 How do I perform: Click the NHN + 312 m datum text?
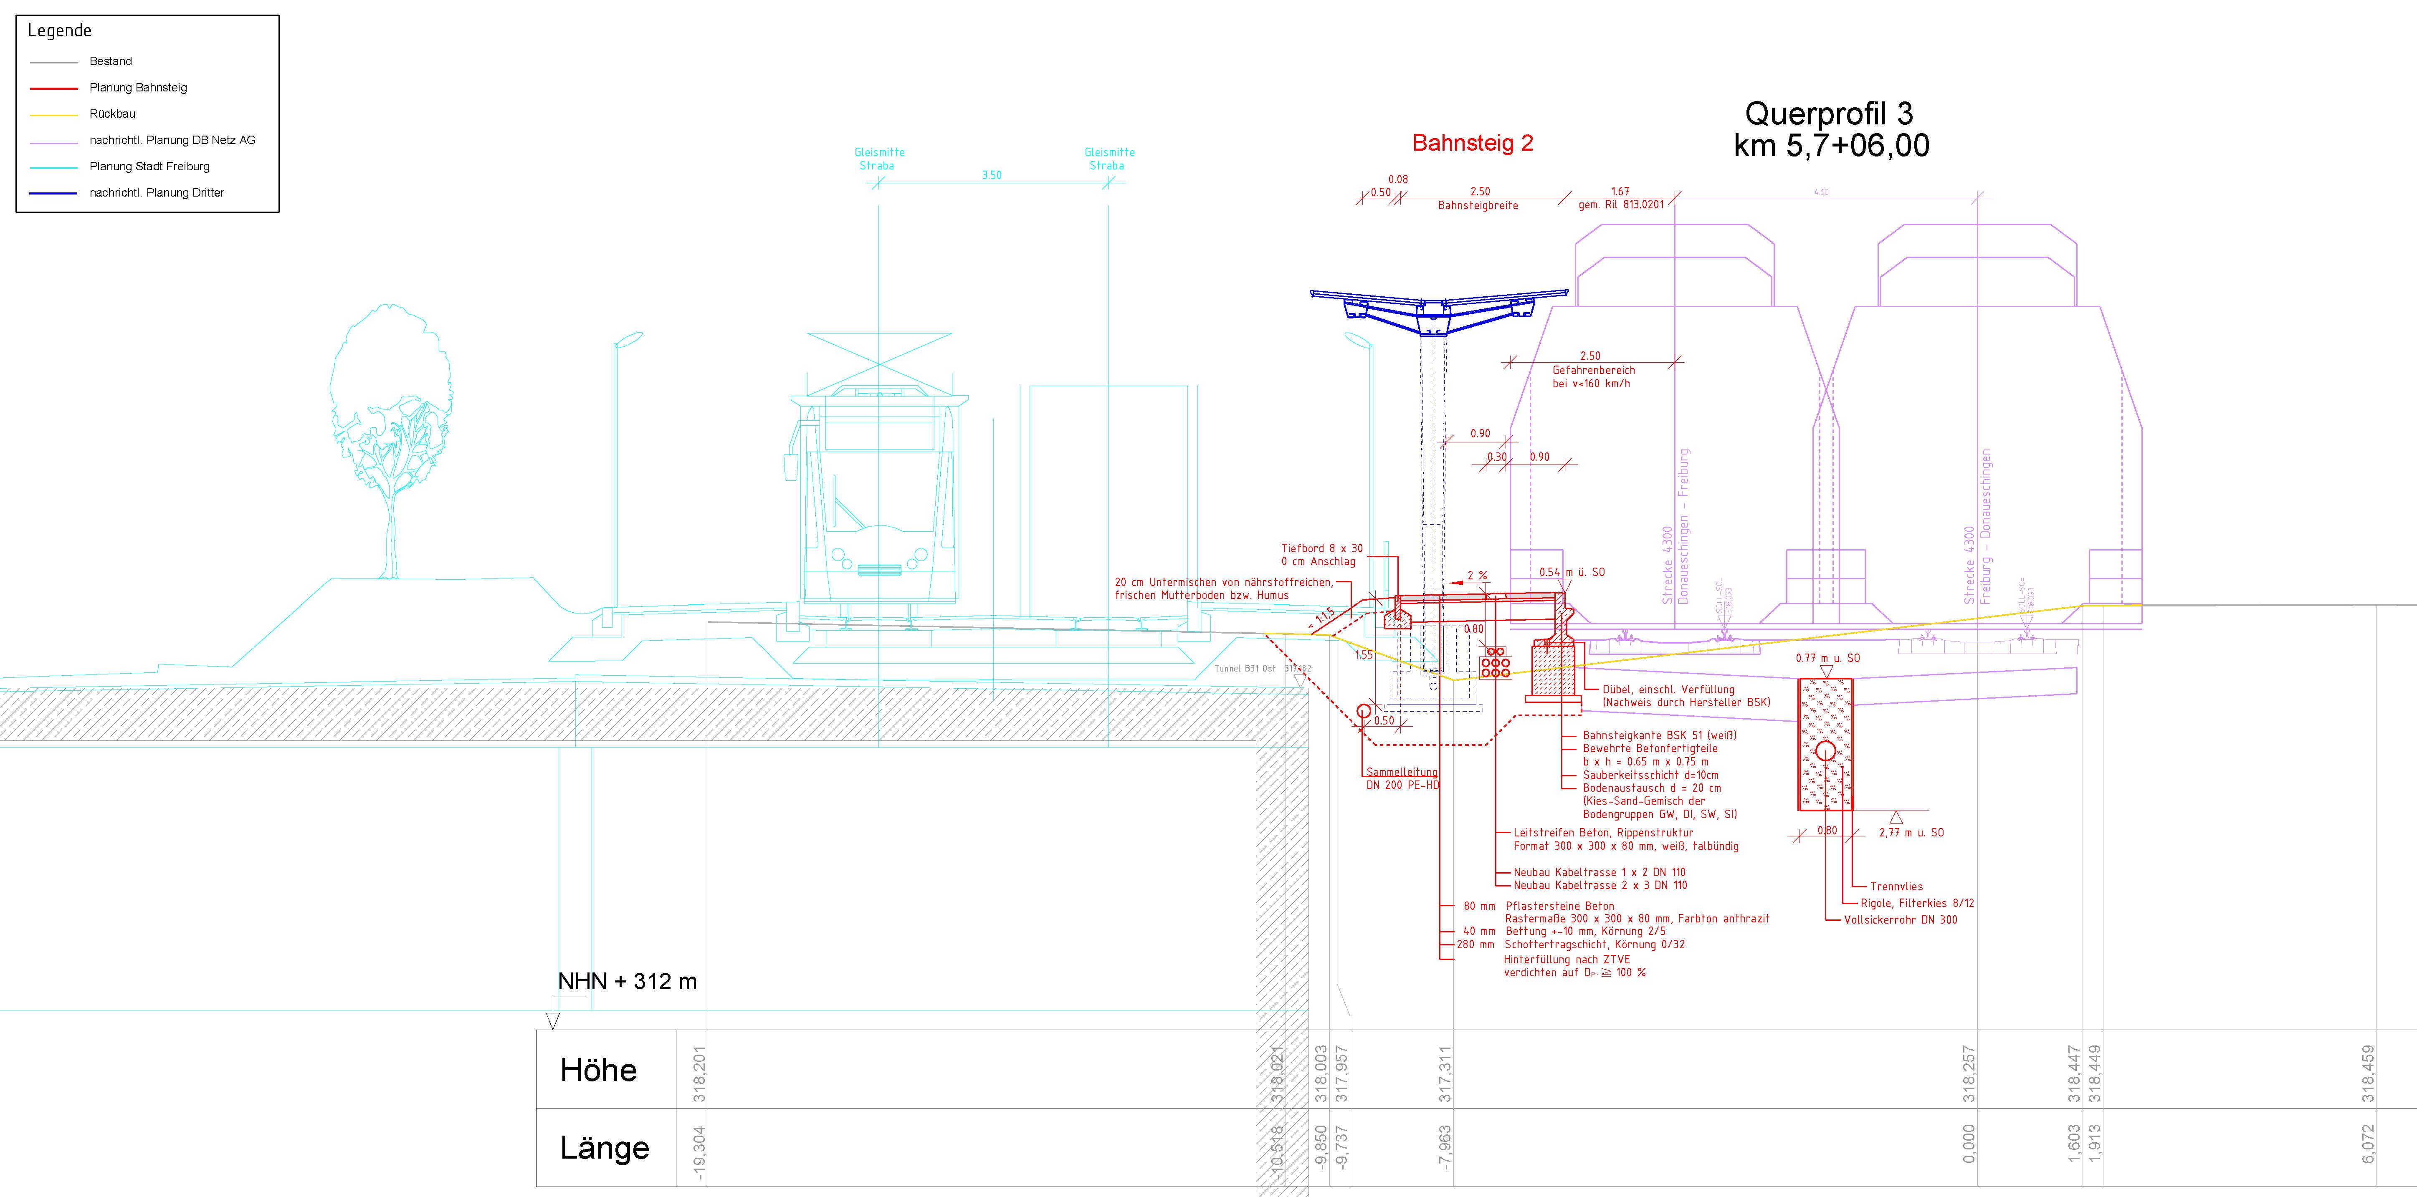(627, 981)
